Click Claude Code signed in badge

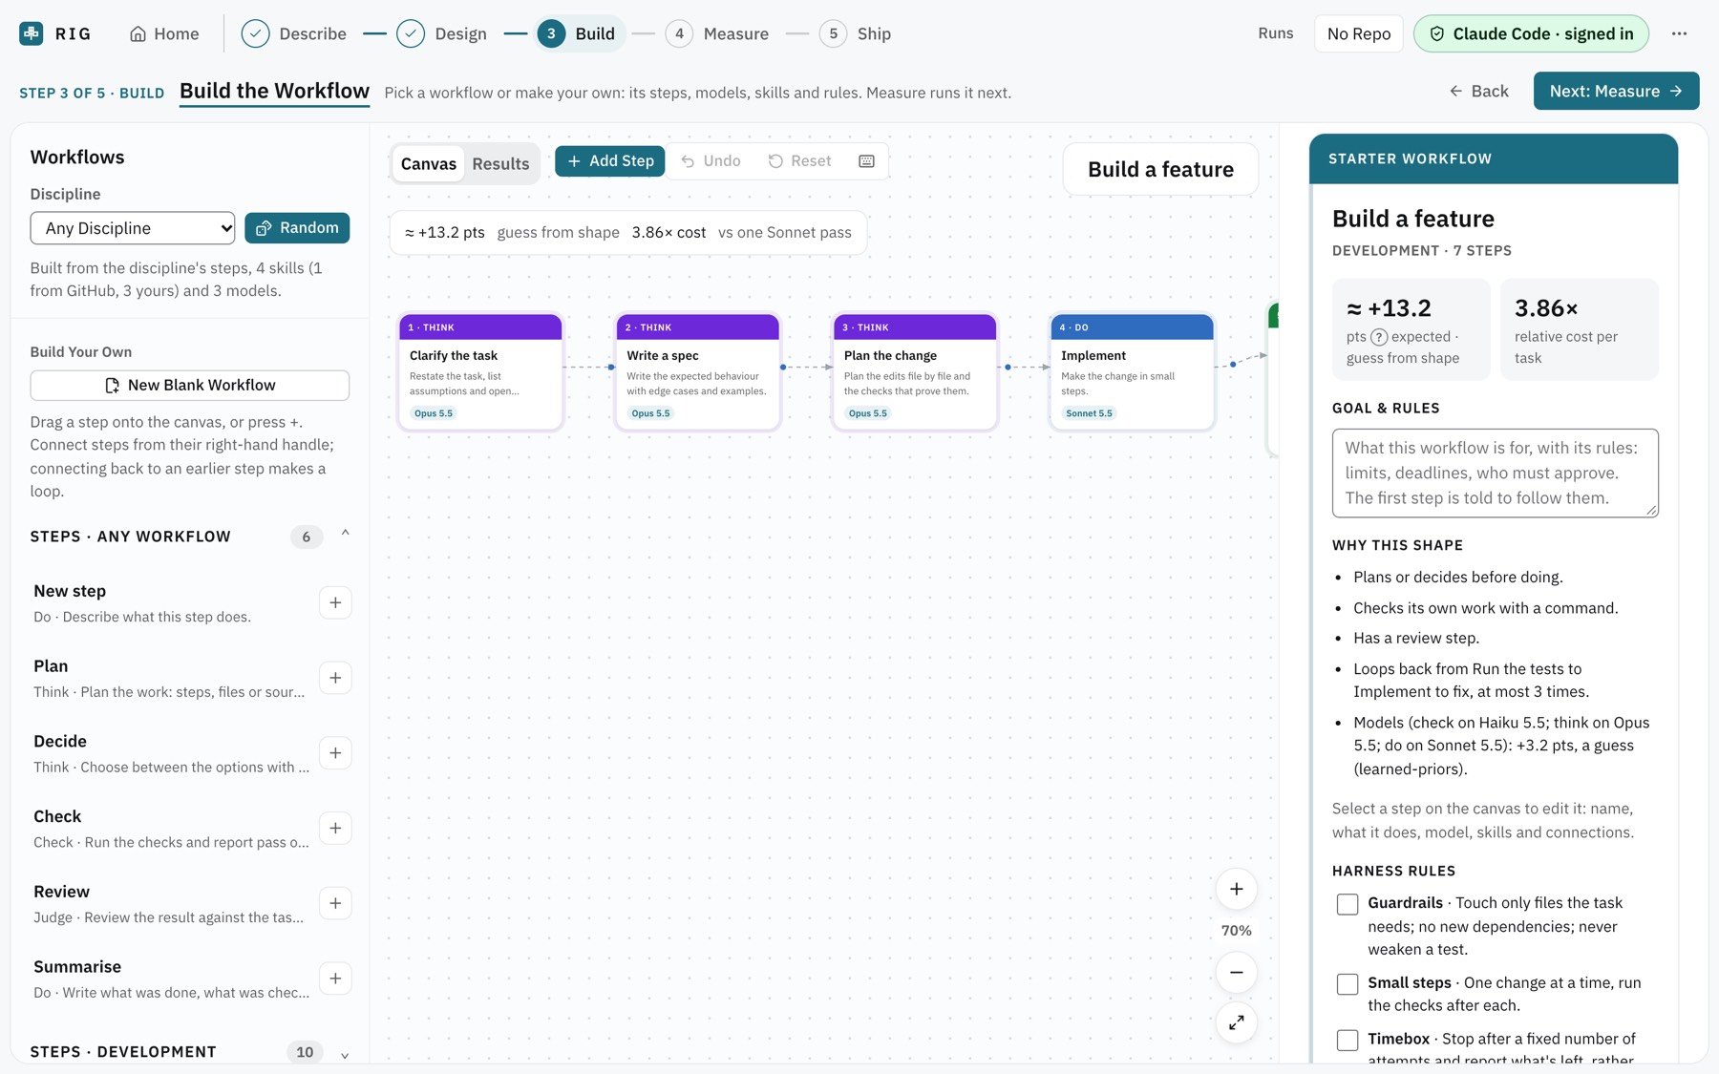coord(1531,33)
